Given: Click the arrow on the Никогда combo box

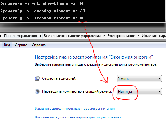Looking at the screenshot, I should coord(159,92).
